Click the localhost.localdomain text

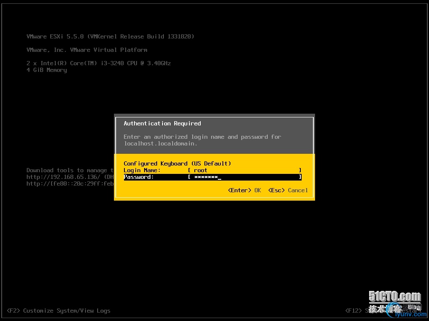pos(160,144)
